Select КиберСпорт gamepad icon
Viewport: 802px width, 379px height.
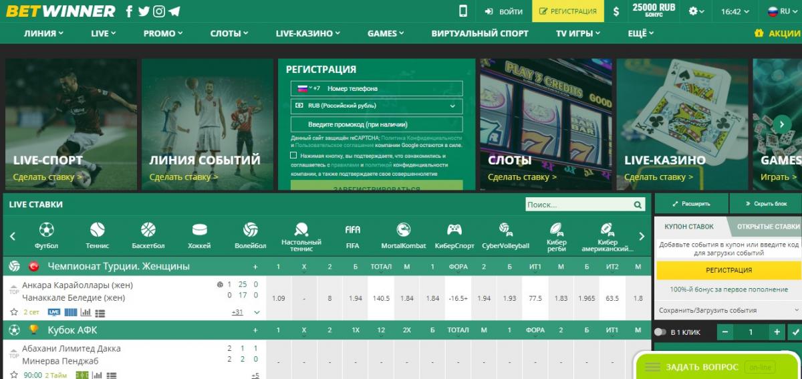pos(454,230)
